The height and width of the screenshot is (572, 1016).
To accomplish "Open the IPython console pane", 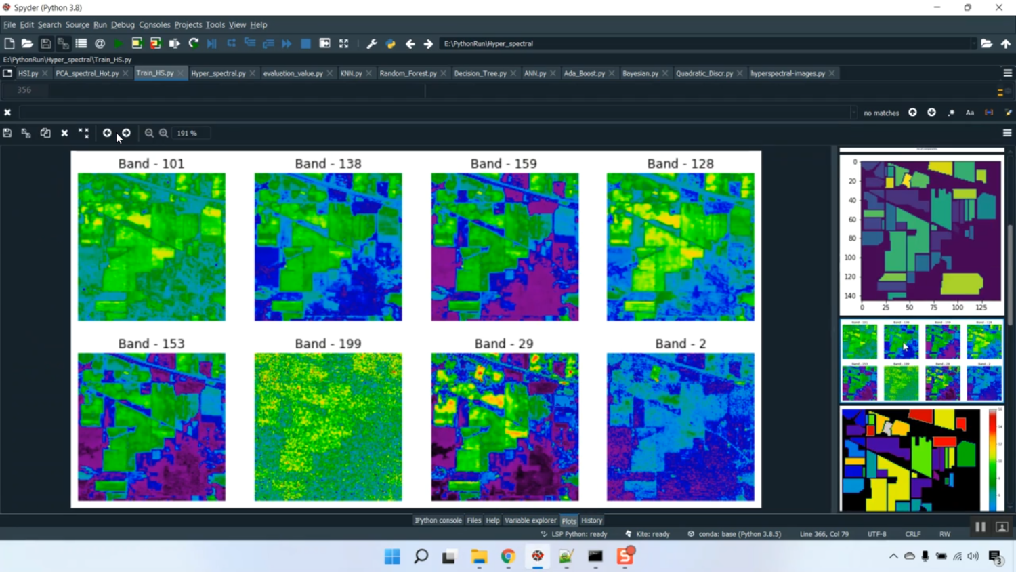I will (x=438, y=520).
